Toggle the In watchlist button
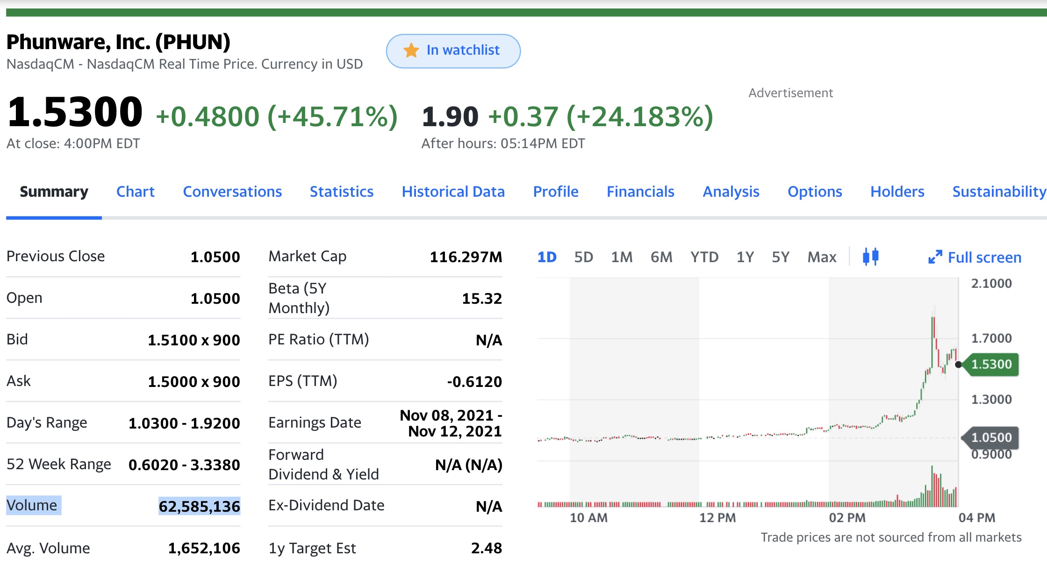1047x572 pixels. pos(453,51)
